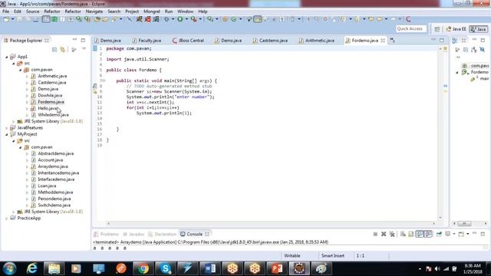The width and height of the screenshot is (491, 276).
Task: Open the Window menu
Action: click(186, 11)
